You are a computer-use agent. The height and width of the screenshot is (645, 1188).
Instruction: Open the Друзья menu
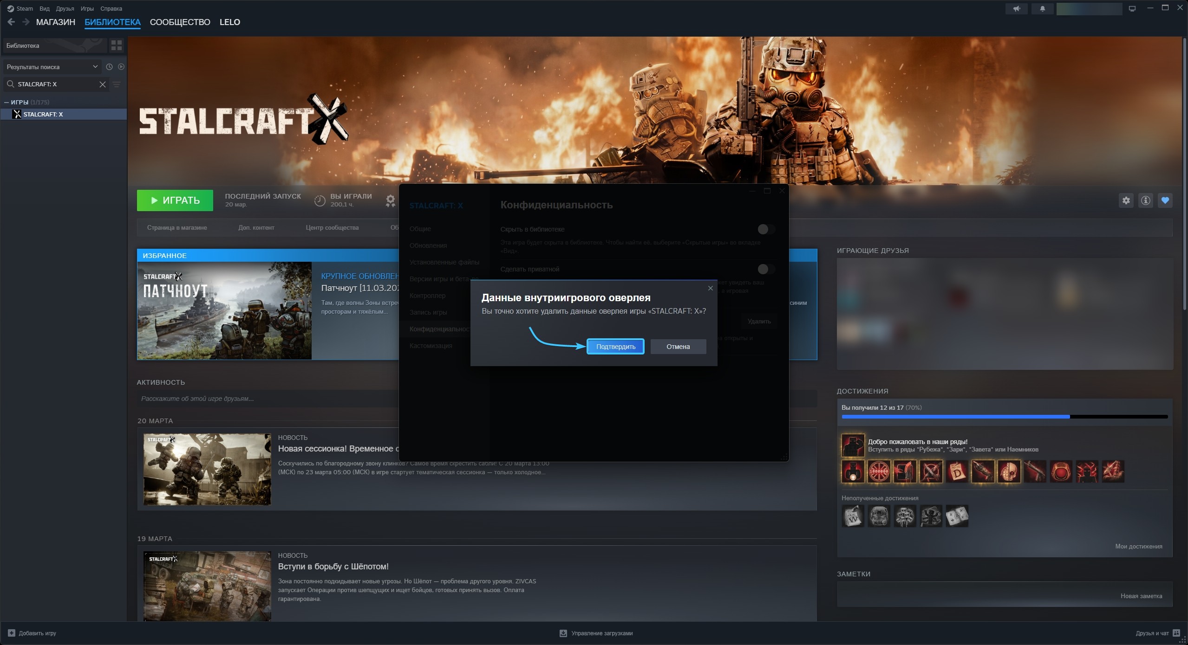pyautogui.click(x=65, y=9)
